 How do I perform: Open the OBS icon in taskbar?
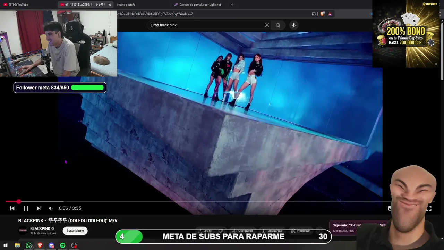74,245
